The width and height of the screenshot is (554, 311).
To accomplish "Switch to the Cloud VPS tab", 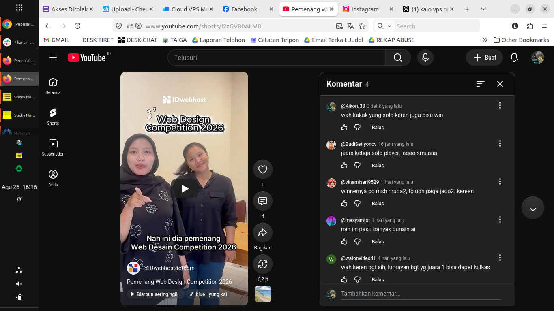I will pyautogui.click(x=188, y=9).
